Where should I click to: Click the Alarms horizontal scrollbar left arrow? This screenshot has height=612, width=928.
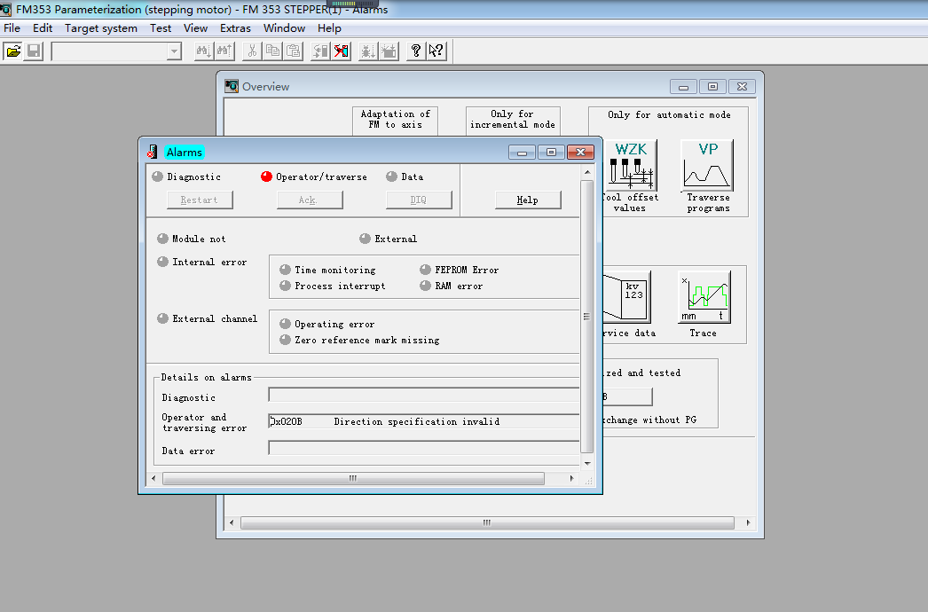(153, 478)
